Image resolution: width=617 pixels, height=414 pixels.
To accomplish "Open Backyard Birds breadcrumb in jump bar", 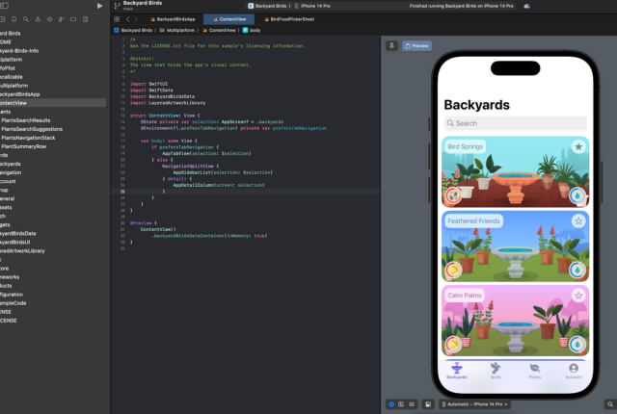I will [x=133, y=30].
